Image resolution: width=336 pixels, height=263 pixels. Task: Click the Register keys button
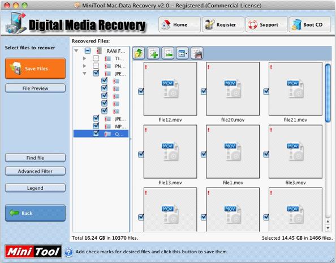point(223,25)
